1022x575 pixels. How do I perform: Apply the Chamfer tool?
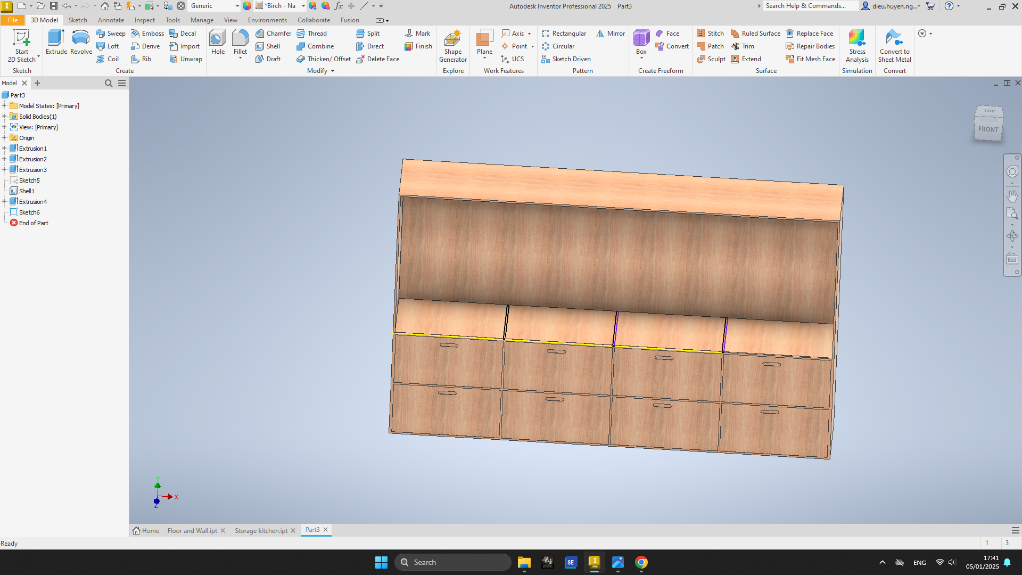(273, 33)
